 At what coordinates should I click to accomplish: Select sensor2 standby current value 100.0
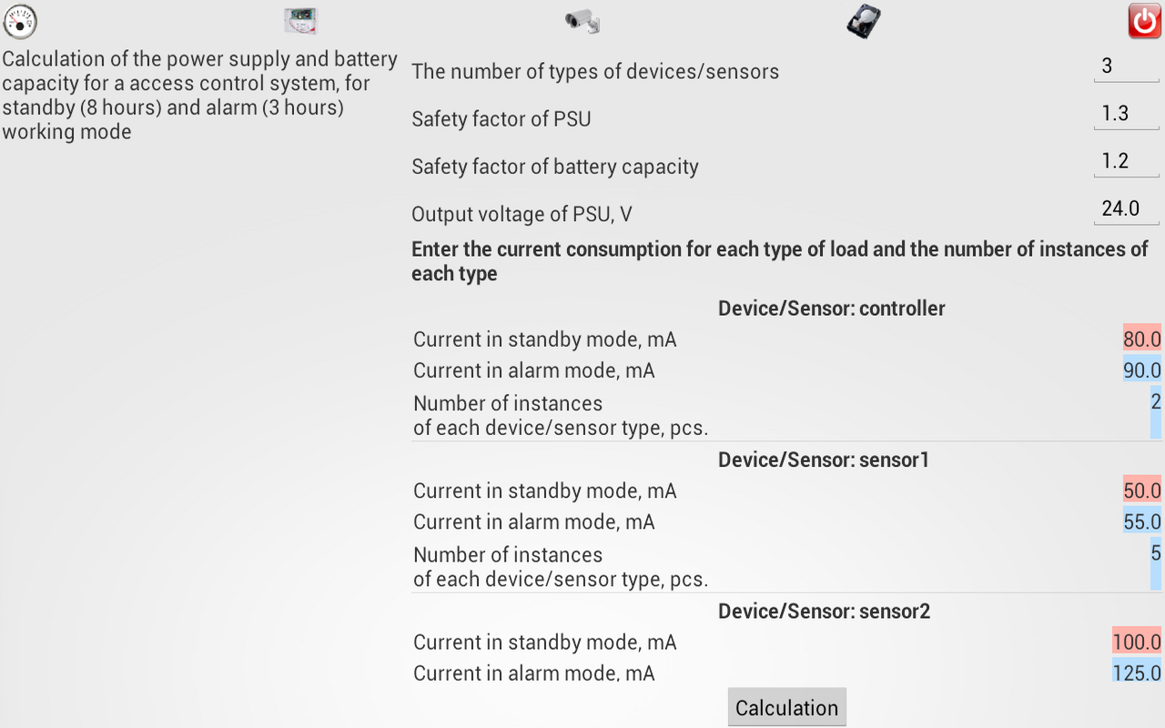click(x=1136, y=642)
